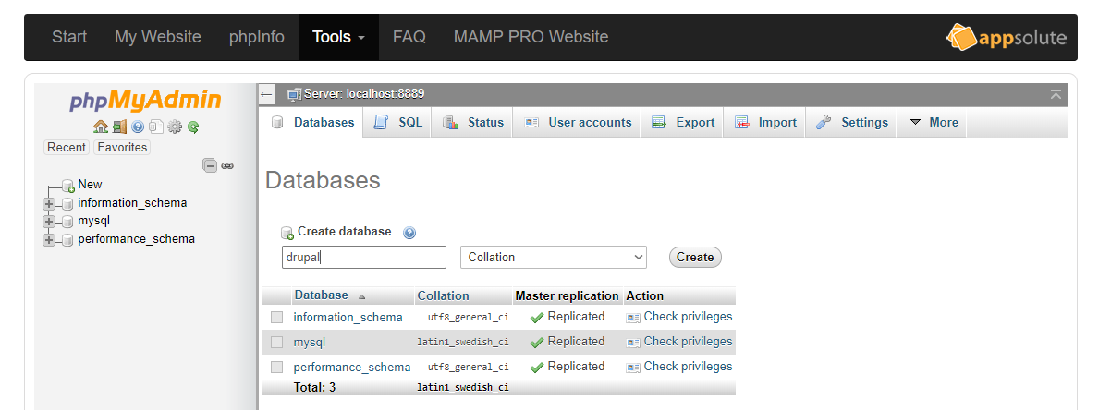Open the MySQL documentation page icon
1111x410 pixels.
coord(155,127)
